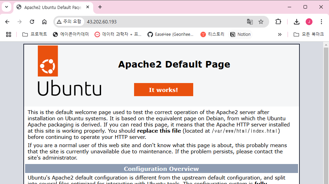Screen dimensions: 329x184
Task: Click the /var/www/html/index.html path text
Action: [245, 131]
